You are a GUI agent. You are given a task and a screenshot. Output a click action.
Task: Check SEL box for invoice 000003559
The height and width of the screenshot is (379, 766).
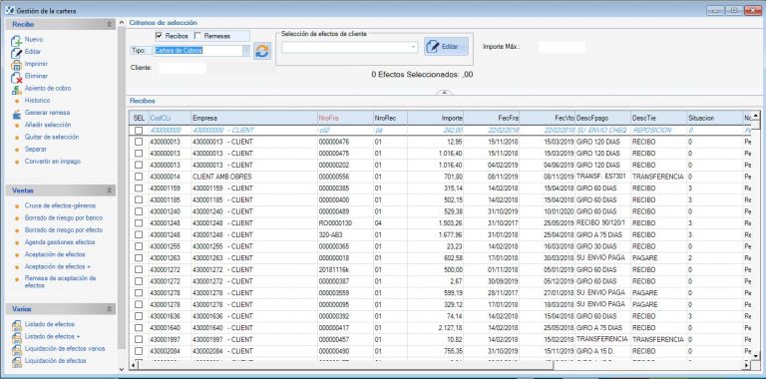[x=139, y=293]
